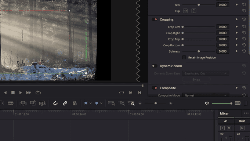
Task: Click the Yaw slider handle
Action: 199,5
